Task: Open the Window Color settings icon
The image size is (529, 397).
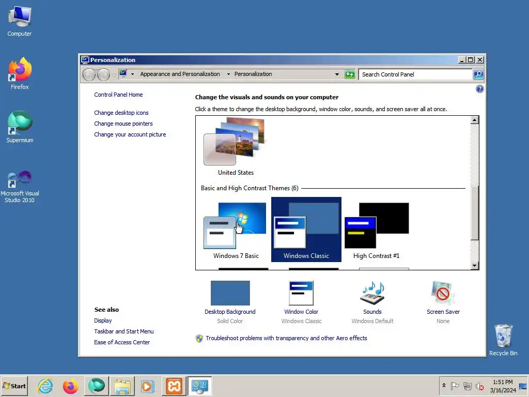Action: coord(301,293)
